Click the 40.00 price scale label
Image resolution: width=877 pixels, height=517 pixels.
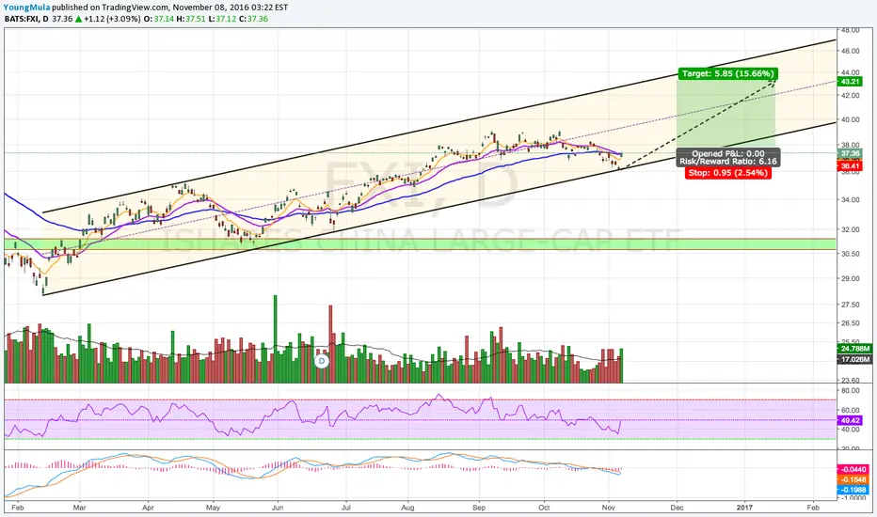point(850,119)
